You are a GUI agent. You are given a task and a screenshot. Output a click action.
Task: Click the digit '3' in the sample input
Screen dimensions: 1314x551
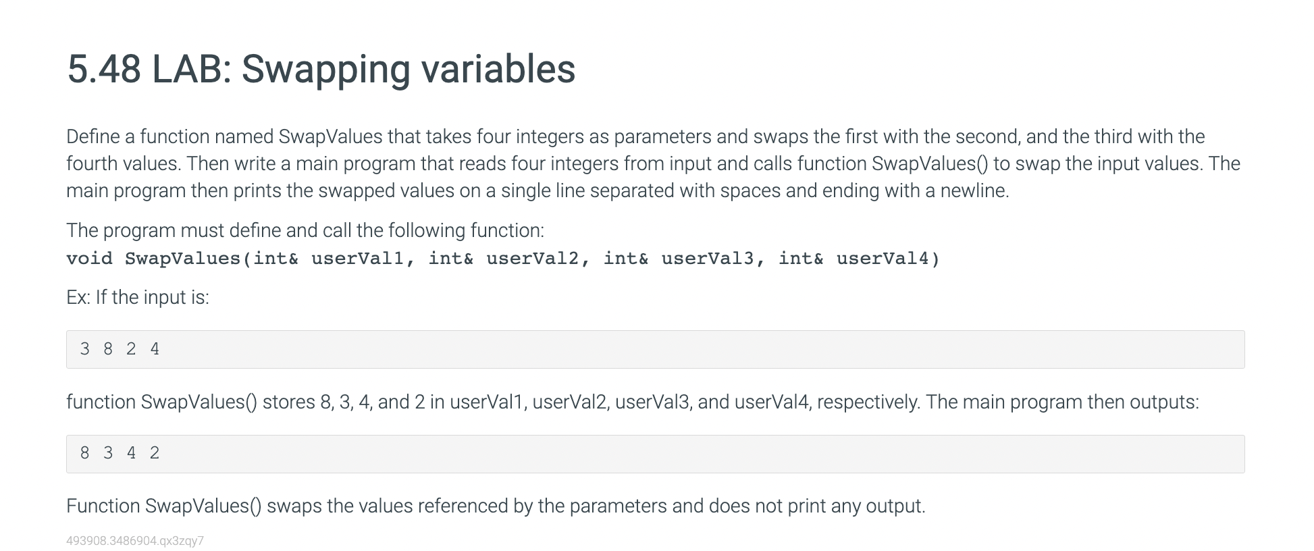(x=84, y=349)
